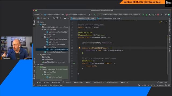Expand all icon in Project panel

[57, 18]
